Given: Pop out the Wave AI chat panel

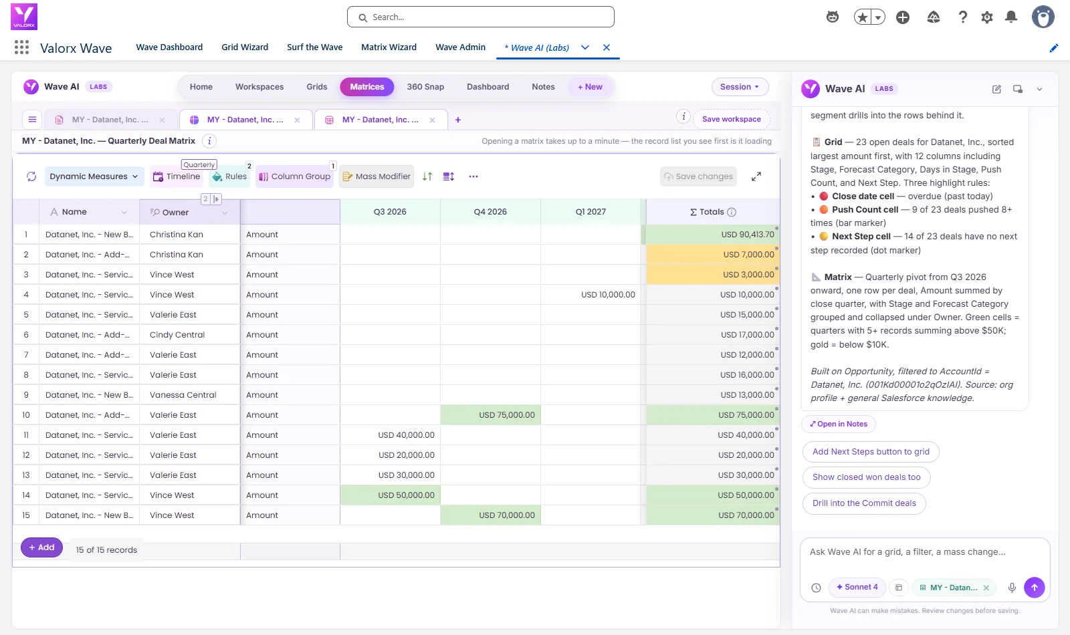Looking at the screenshot, I should pos(1018,89).
